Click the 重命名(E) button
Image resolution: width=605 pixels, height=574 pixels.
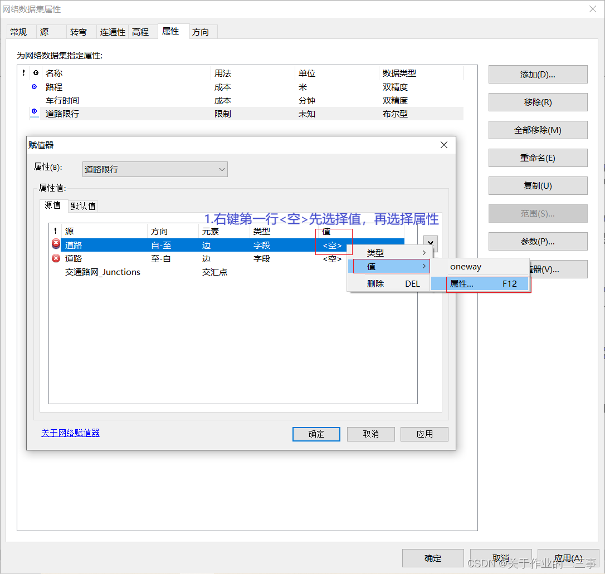click(538, 158)
